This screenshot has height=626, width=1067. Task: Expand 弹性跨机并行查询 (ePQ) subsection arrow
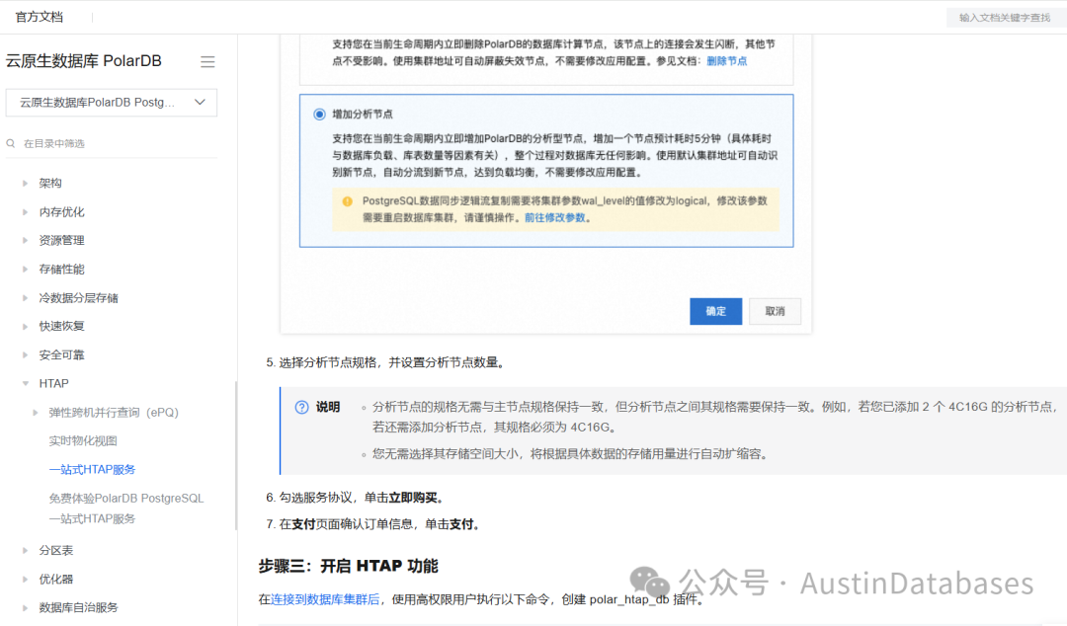[x=36, y=413]
